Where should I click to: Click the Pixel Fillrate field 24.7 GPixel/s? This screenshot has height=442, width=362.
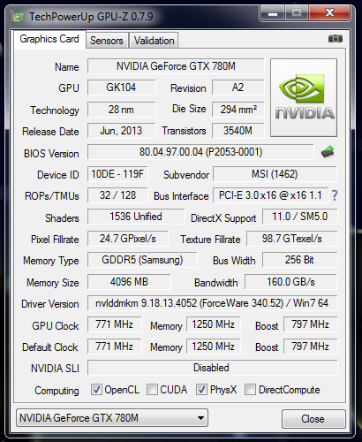[128, 239]
